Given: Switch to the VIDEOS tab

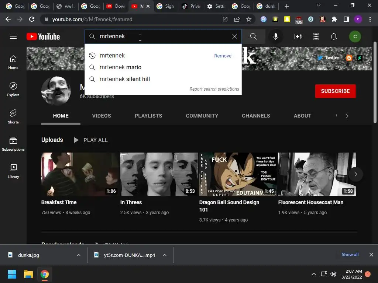Looking at the screenshot, I should pos(102,116).
